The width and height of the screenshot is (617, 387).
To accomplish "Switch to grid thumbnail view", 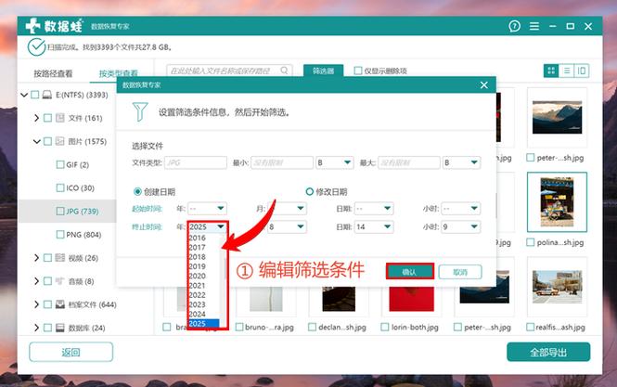I will pyautogui.click(x=551, y=71).
